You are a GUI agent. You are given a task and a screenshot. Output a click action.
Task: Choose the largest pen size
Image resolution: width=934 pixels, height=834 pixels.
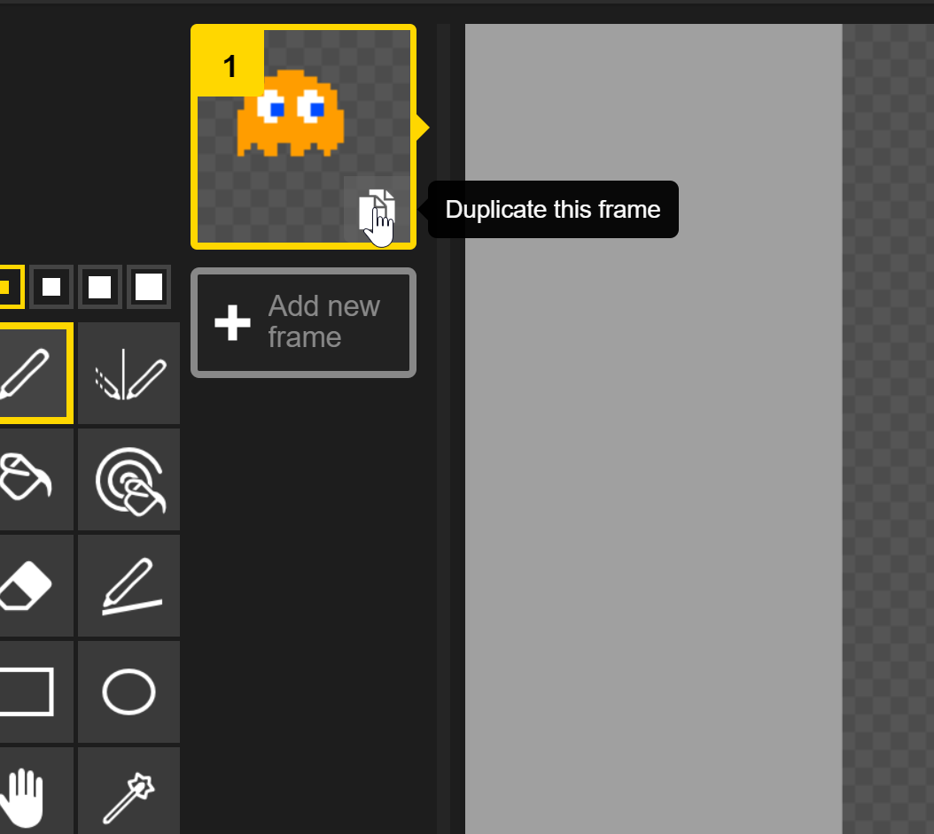coord(148,287)
